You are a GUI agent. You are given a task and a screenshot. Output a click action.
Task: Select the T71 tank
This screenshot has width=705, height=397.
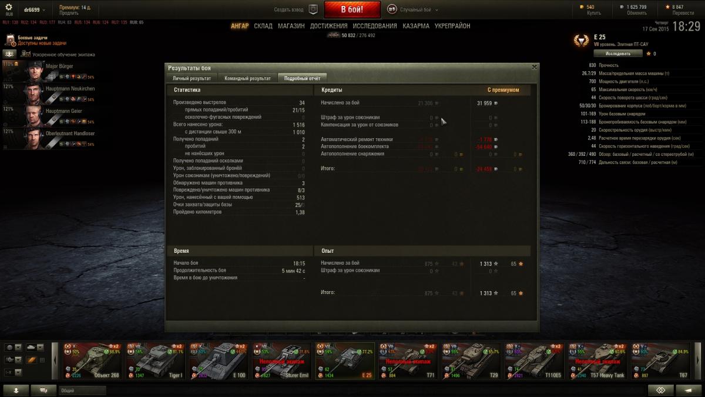tap(409, 361)
